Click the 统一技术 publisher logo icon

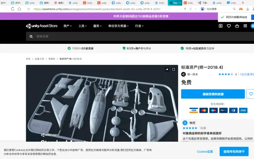(x=183, y=74)
